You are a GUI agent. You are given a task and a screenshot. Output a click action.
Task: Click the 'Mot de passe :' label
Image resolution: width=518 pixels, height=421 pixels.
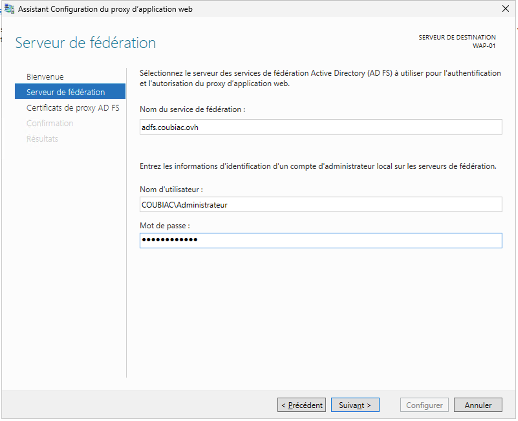click(165, 226)
